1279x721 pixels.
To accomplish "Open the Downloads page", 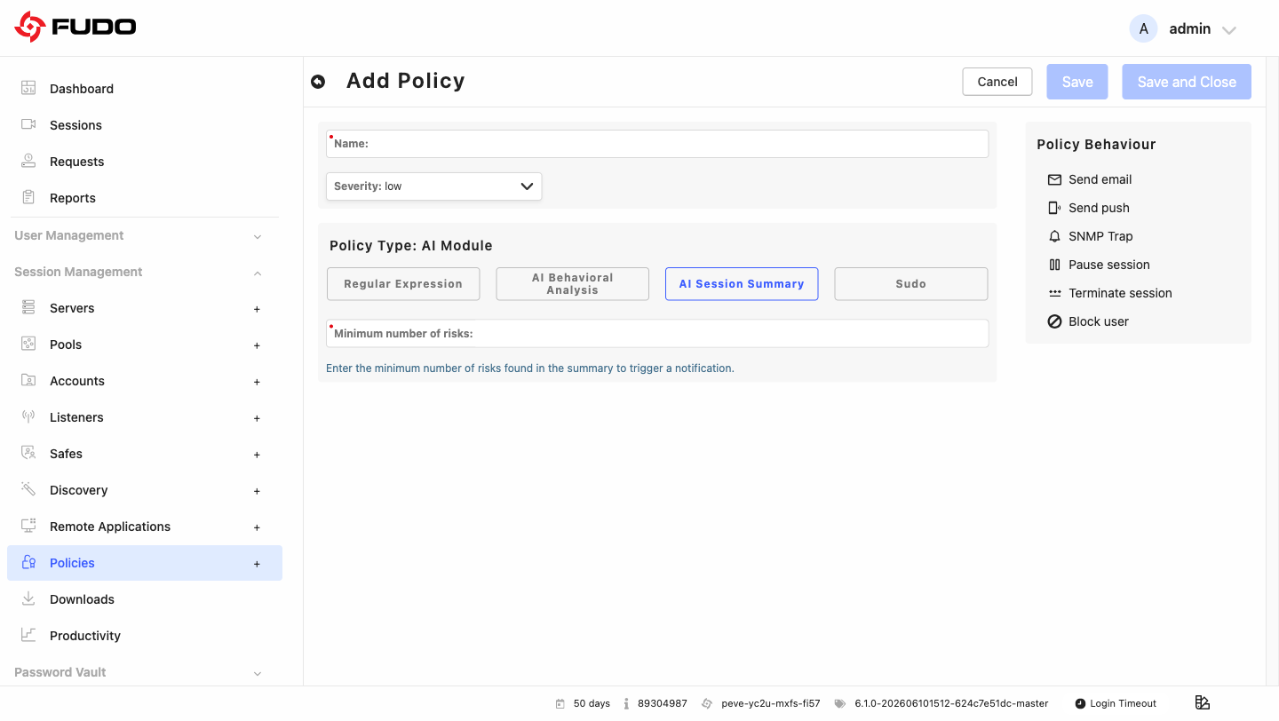I will (x=82, y=599).
